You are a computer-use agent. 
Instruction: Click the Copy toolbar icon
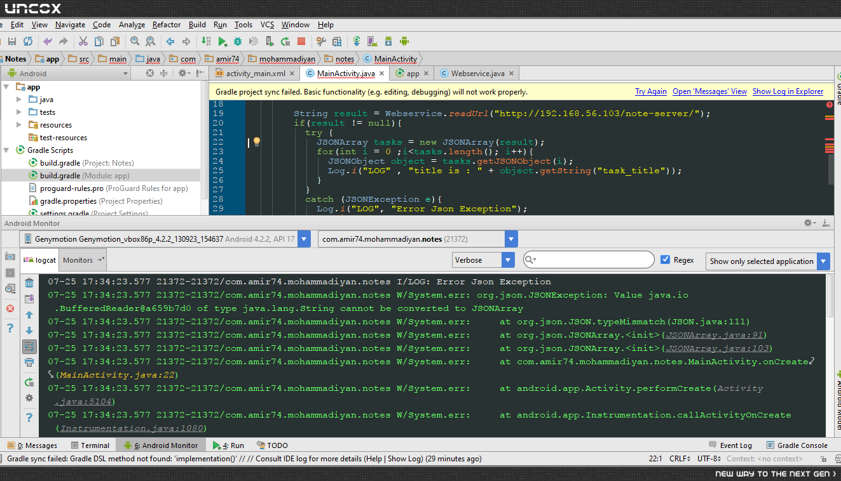(99, 41)
